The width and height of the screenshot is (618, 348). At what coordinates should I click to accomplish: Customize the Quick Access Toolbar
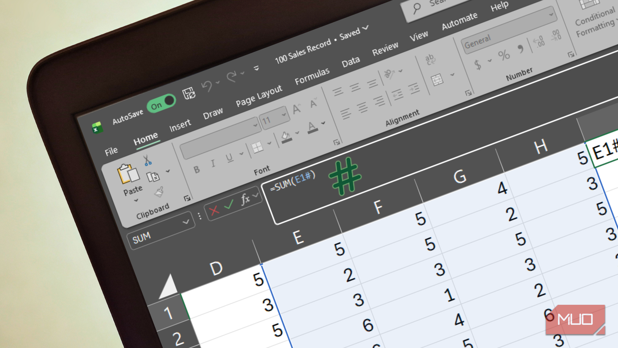point(256,68)
